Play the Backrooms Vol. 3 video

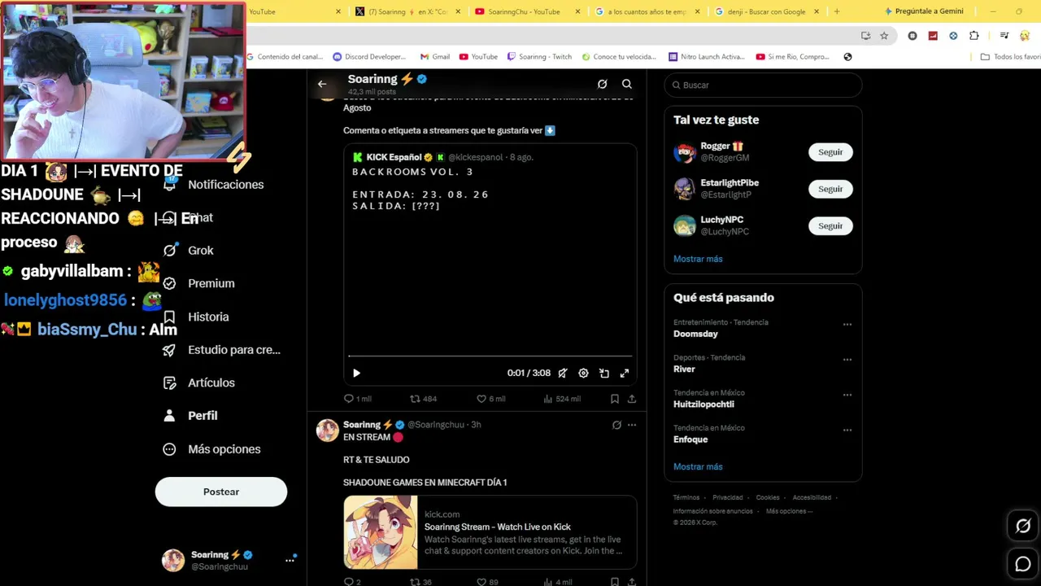pyautogui.click(x=356, y=373)
